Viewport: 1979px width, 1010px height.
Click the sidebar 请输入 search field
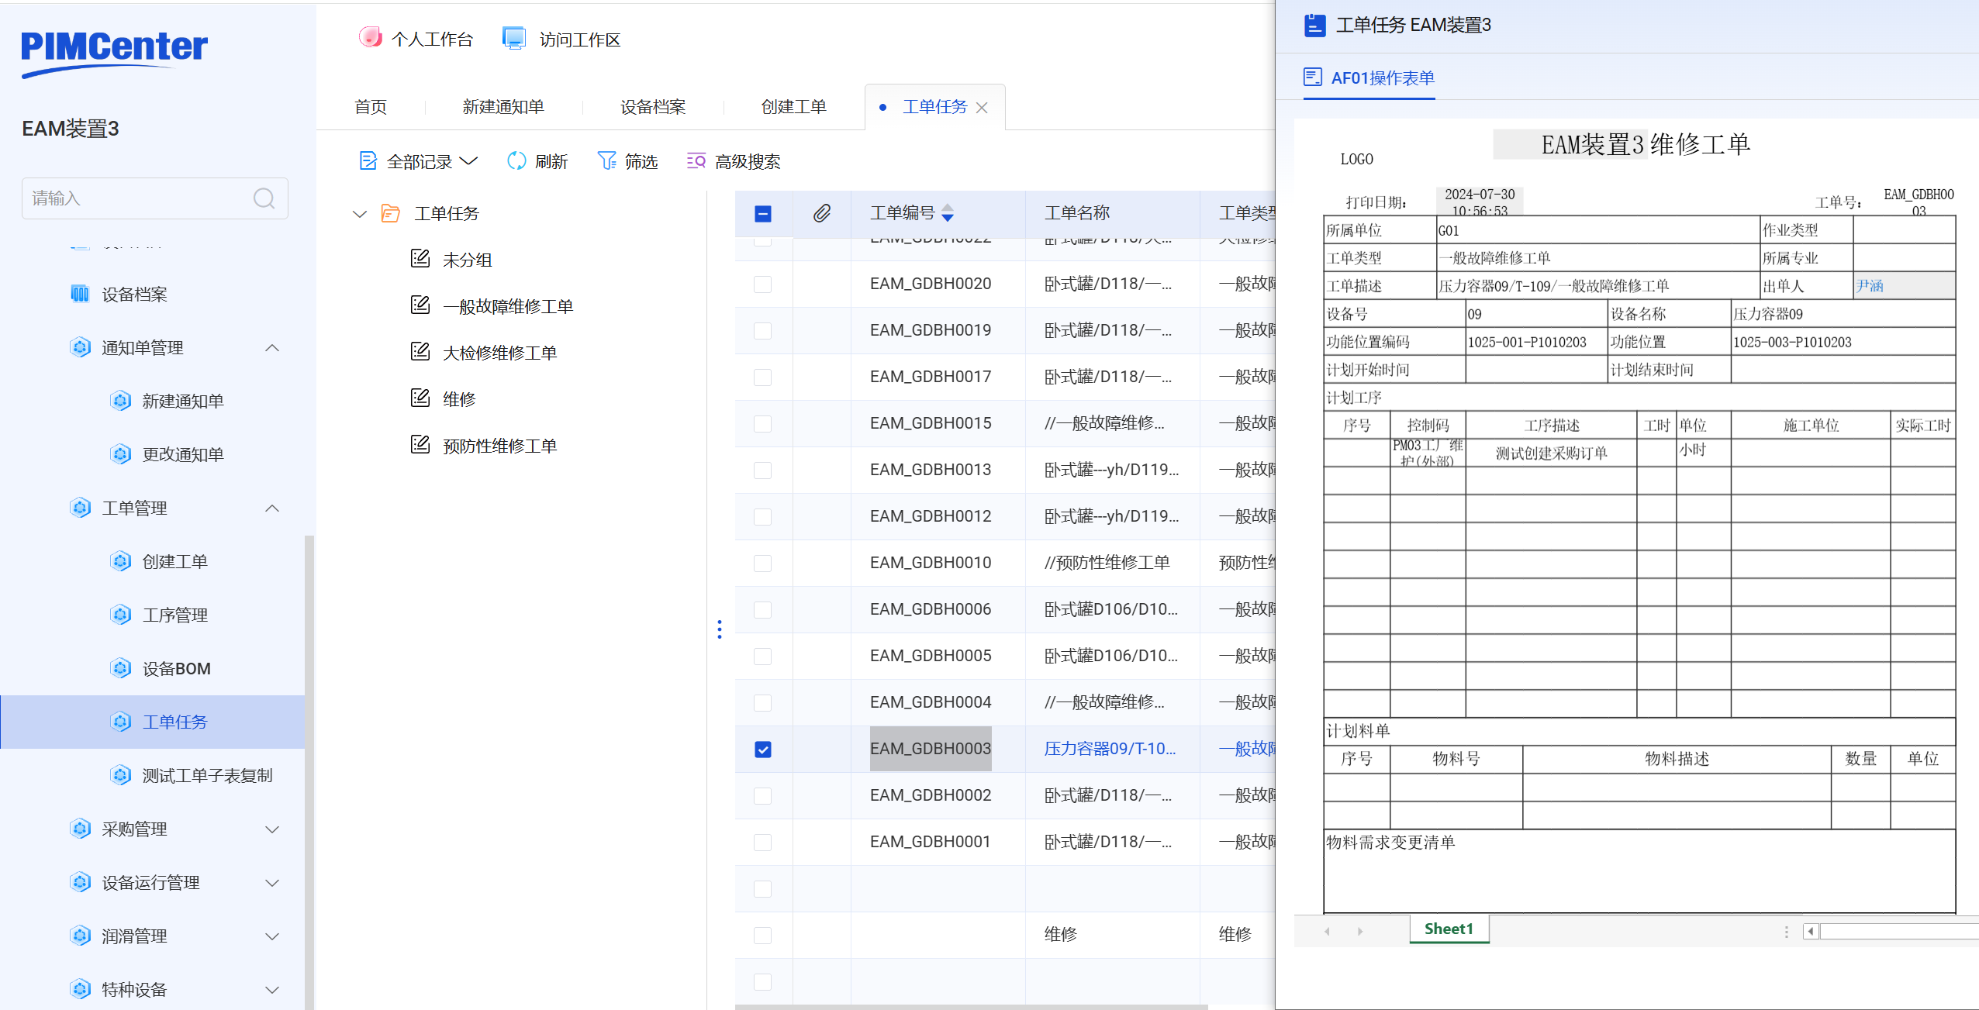[x=155, y=198]
